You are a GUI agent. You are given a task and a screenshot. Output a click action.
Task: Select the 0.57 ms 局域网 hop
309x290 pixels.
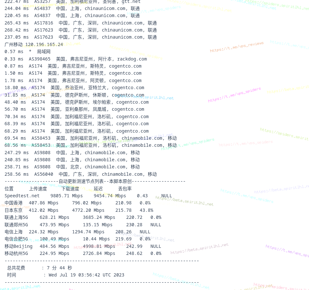pos(27,52)
